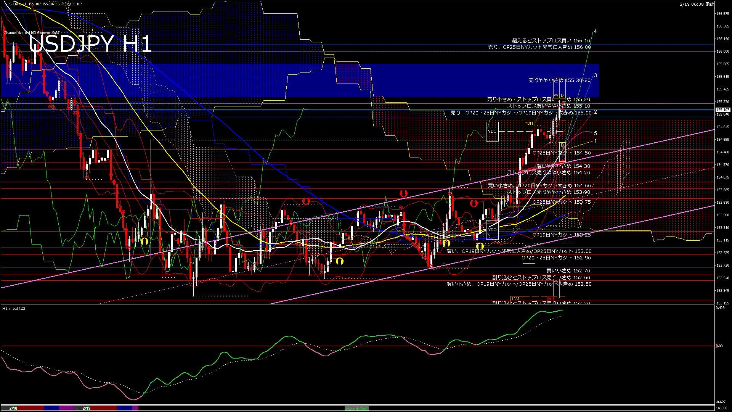Click the YDC yesterday close label box
732x412 pixels.
coord(492,131)
